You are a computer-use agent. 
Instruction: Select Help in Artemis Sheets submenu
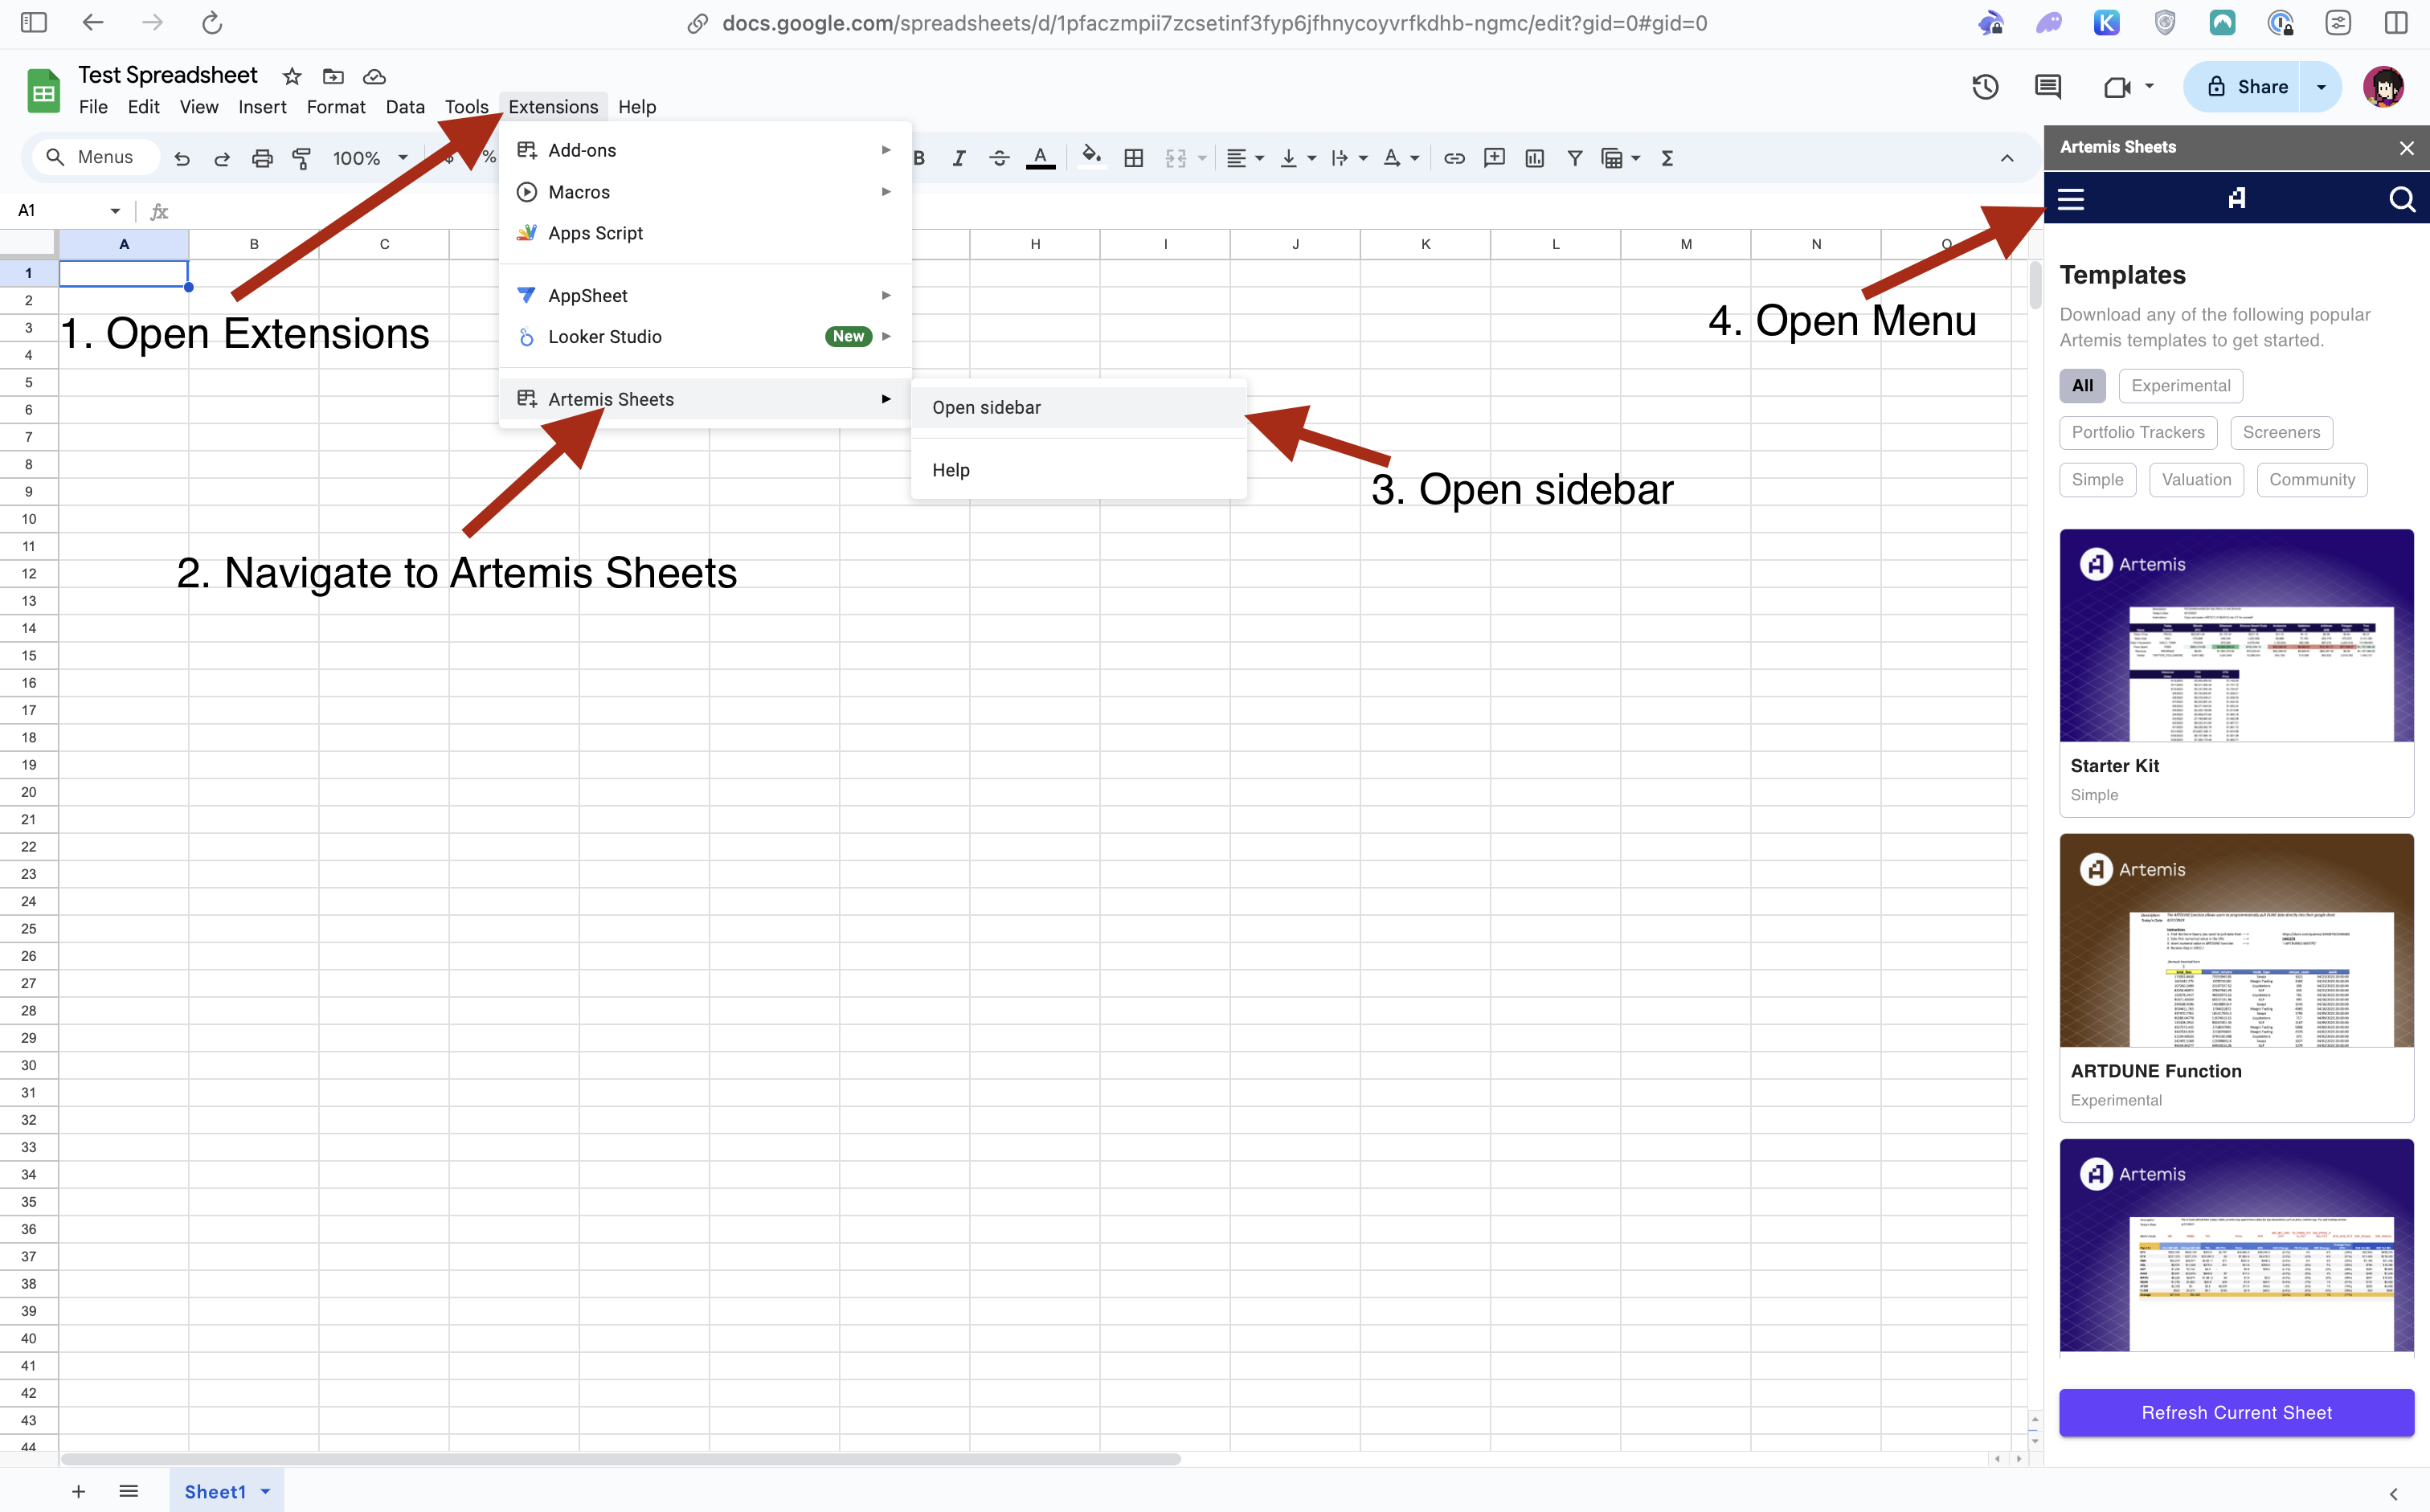1078,470
